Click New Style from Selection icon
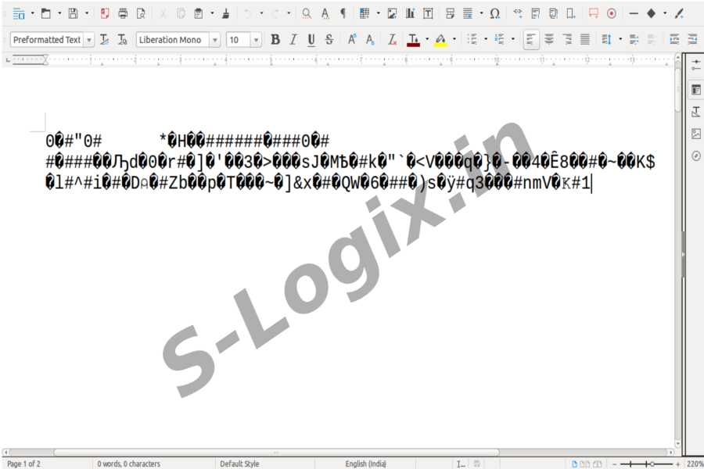Screen dimensions: 704x469 point(122,40)
